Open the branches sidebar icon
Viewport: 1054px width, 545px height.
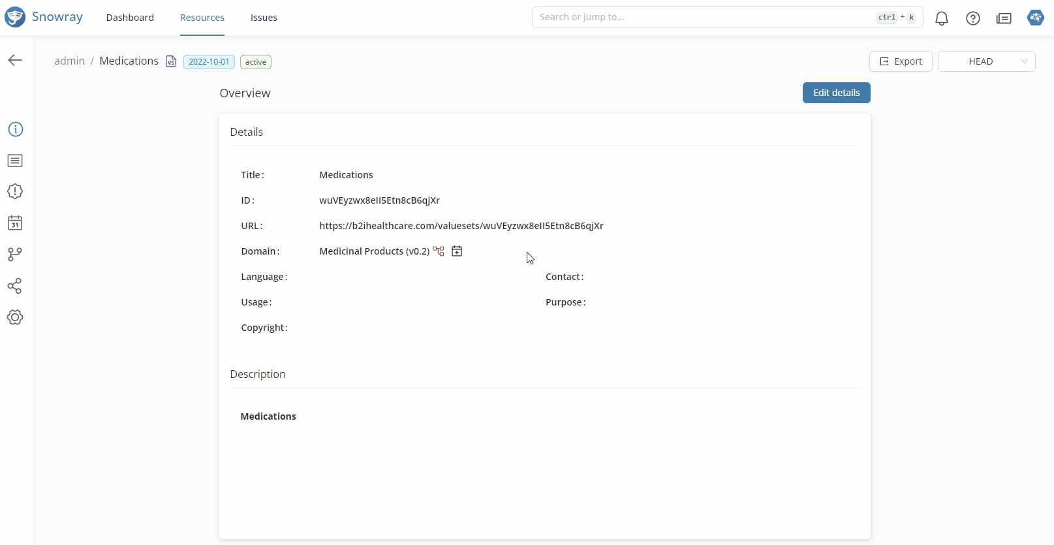pos(15,255)
